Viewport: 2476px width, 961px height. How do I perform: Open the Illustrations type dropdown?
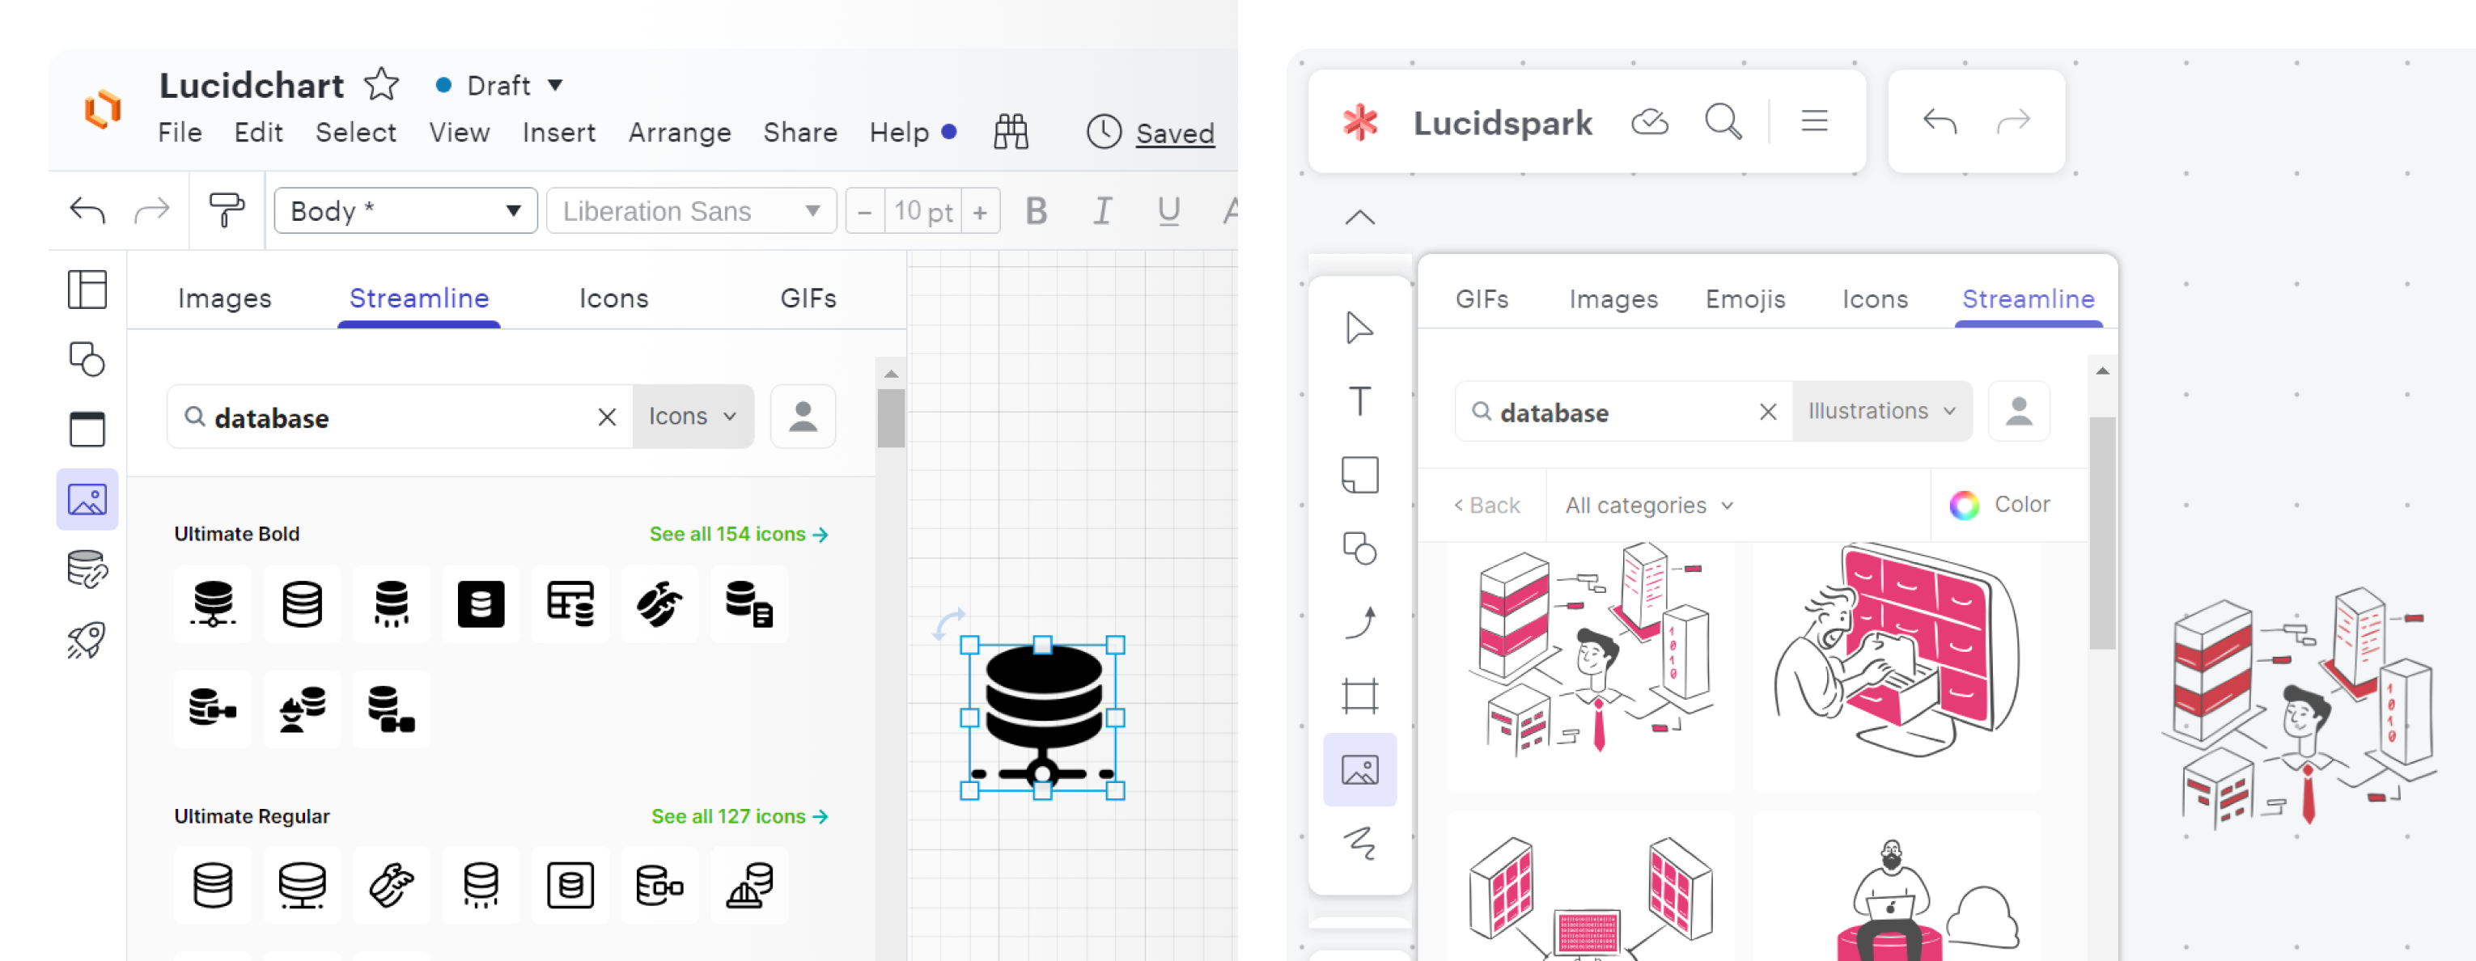[x=1881, y=411]
